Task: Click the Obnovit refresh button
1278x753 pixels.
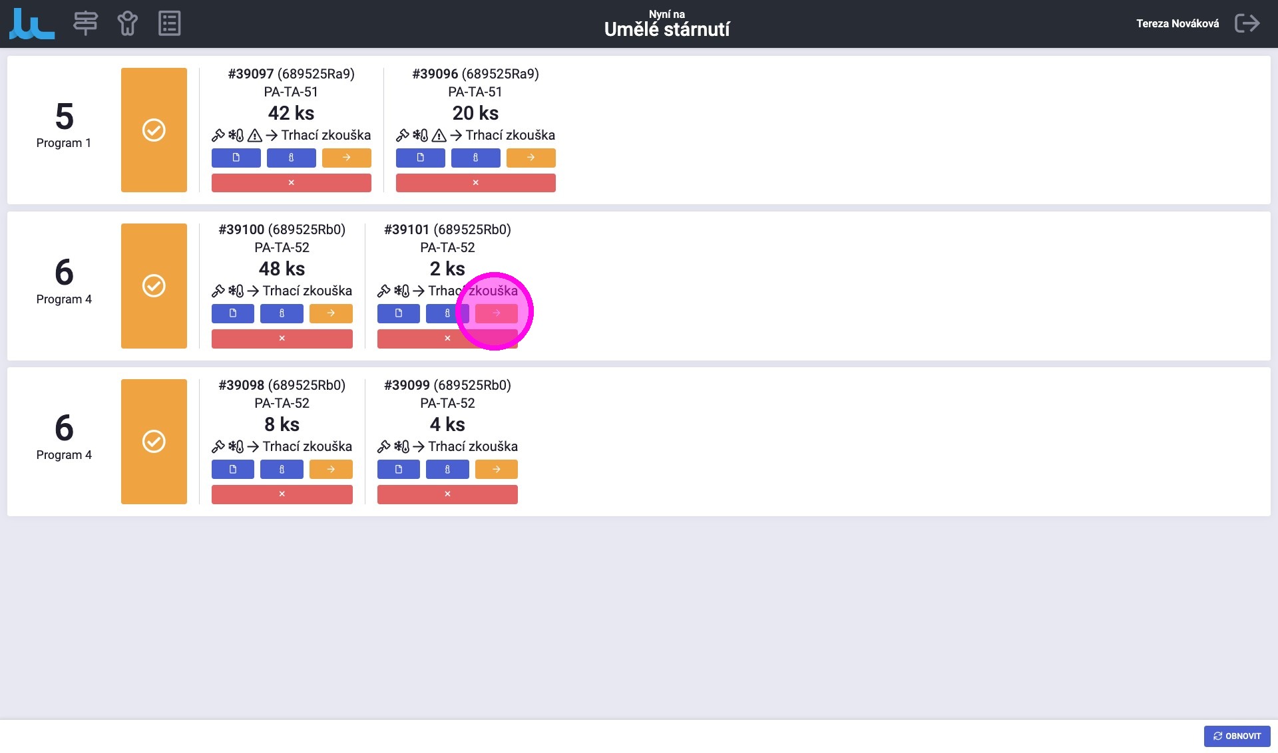Action: coord(1236,736)
